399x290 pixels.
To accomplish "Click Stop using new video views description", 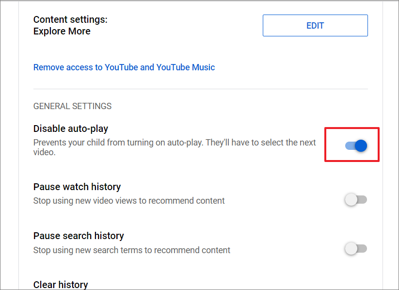I will coord(129,201).
